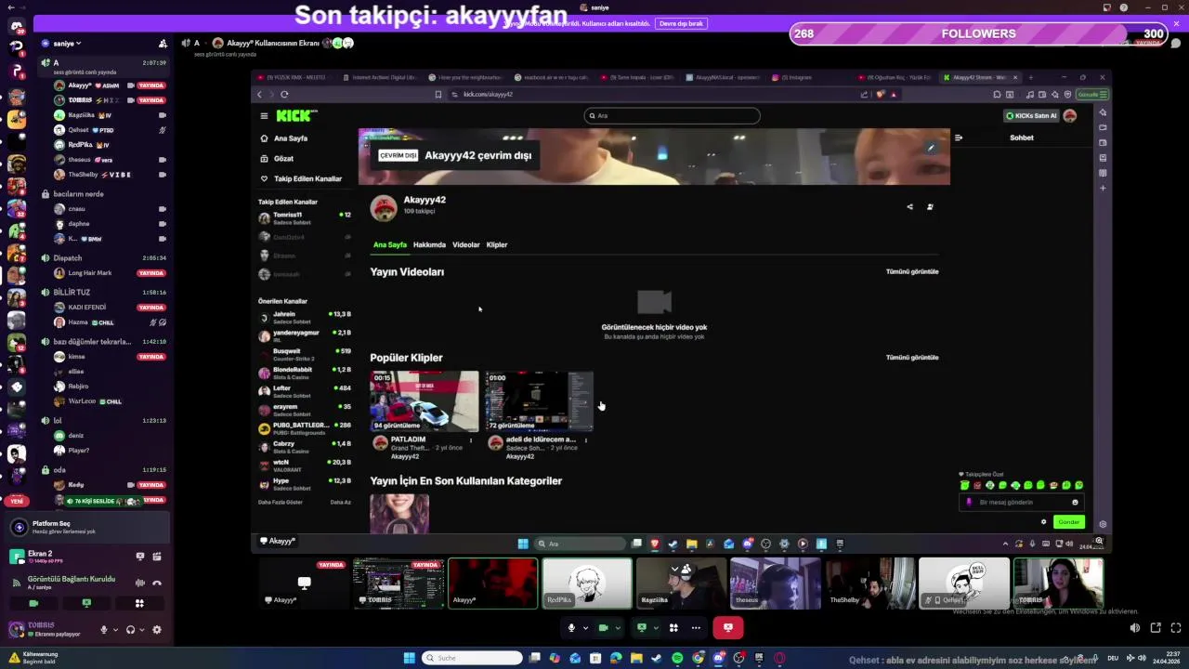Open the PATLADIM clip thumbnail
This screenshot has height=669, width=1189.
click(425, 401)
